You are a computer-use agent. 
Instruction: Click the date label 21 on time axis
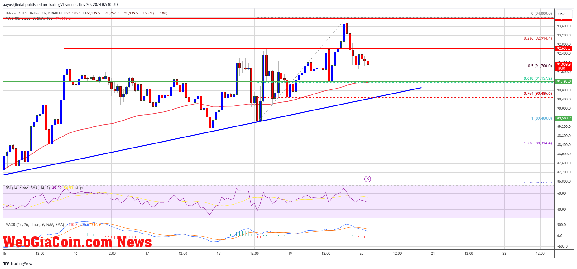tap(433, 253)
